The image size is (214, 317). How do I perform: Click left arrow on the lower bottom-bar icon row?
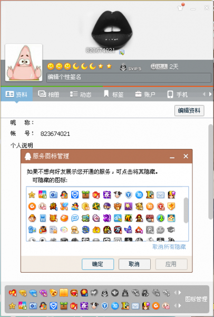click(x=175, y=305)
